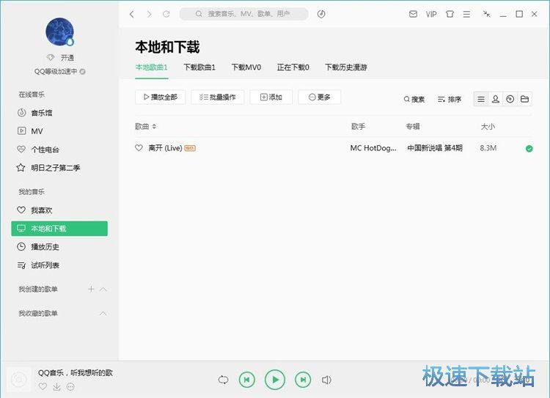Open the song recognition icon beside search
This screenshot has height=398, width=550.
coord(321,14)
